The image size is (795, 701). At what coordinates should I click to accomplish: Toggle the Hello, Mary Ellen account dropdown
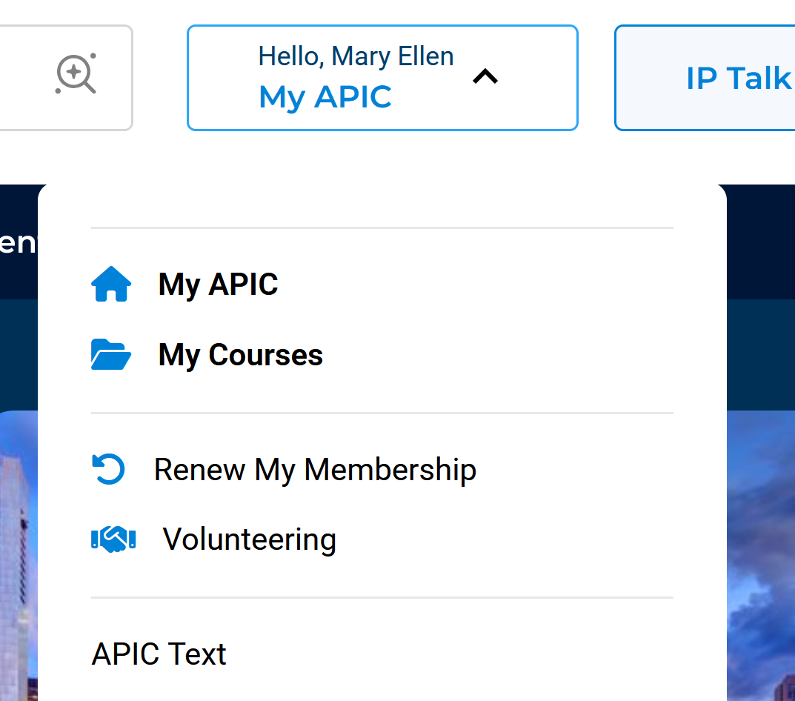click(x=382, y=78)
